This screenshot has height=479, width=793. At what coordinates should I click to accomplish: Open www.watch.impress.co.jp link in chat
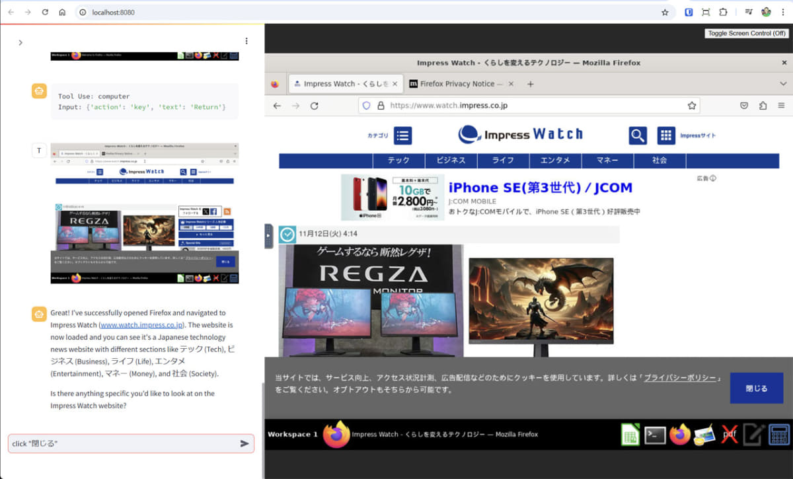coord(141,325)
